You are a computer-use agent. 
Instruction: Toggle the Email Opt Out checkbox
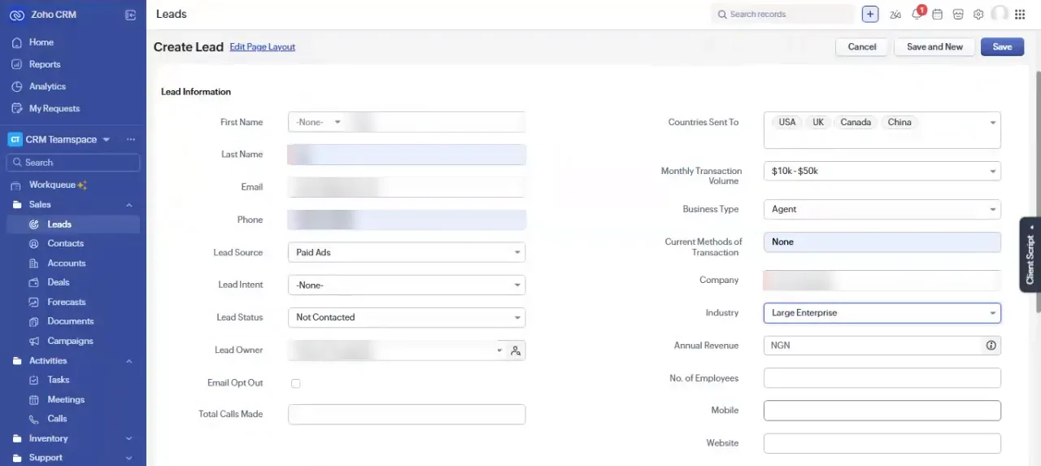click(x=295, y=383)
